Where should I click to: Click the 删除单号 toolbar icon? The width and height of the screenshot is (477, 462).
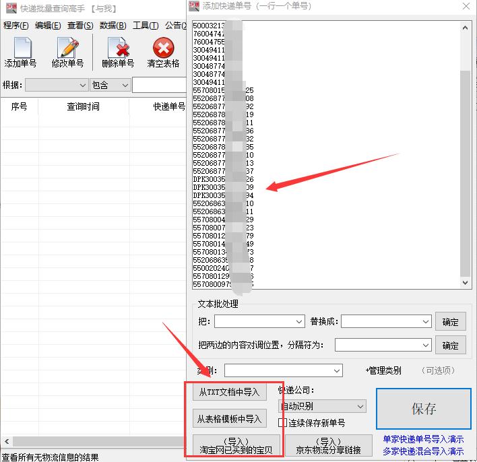tap(118, 52)
